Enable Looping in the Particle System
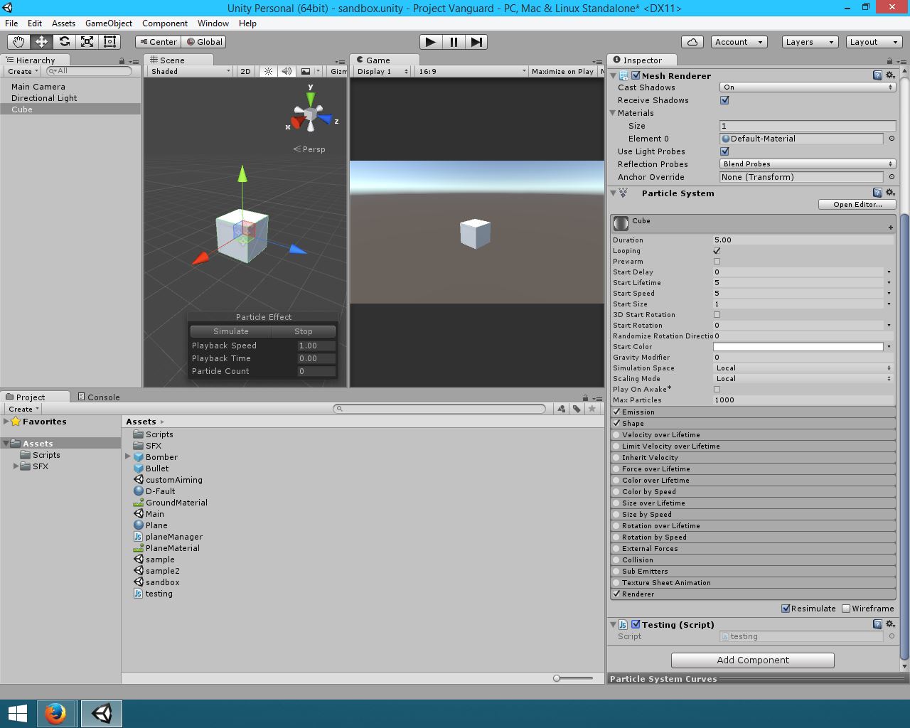Image resolution: width=910 pixels, height=728 pixels. coord(717,250)
